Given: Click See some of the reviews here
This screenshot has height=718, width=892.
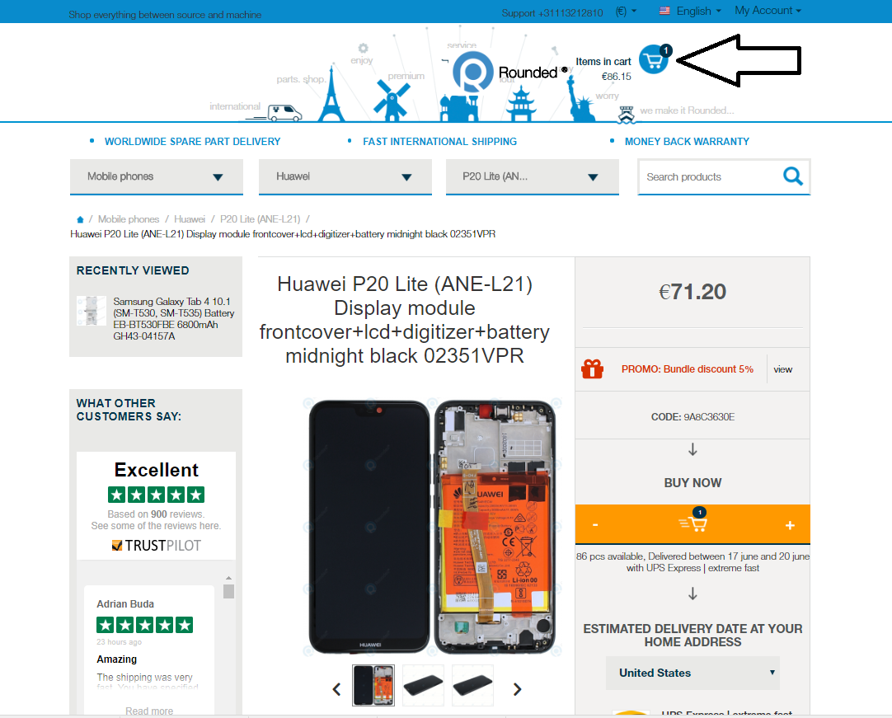Looking at the screenshot, I should point(156,526).
